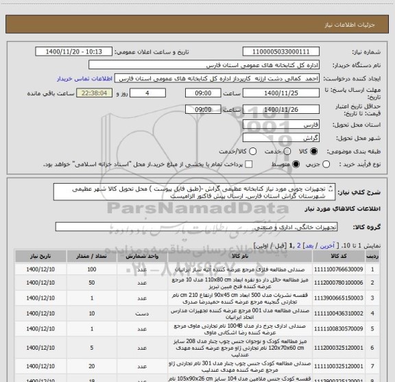Viewport: 395px width, 382px height.
Task: Select the متوسط purchase type radio
Action: point(296,165)
